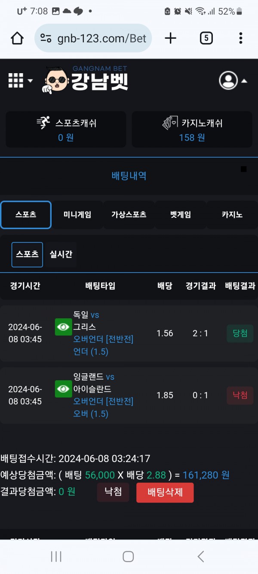The image size is (258, 574).
Task: Tap the Android back navigation button
Action: (x=201, y=556)
